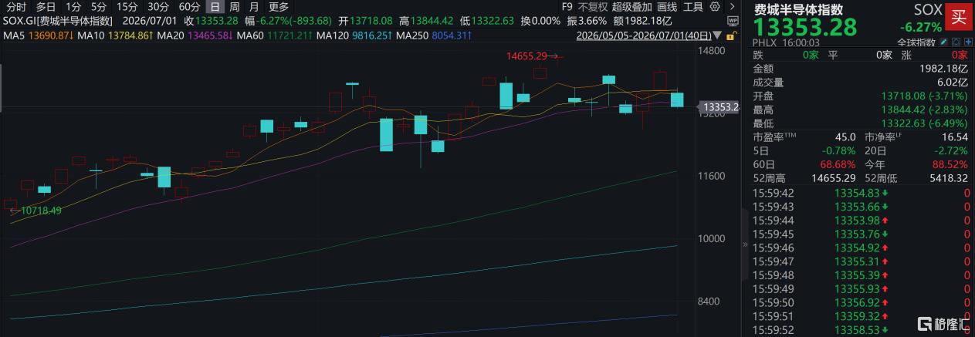Click the red 买 buy button
The width and height of the screenshot is (975, 337).
coord(958,16)
